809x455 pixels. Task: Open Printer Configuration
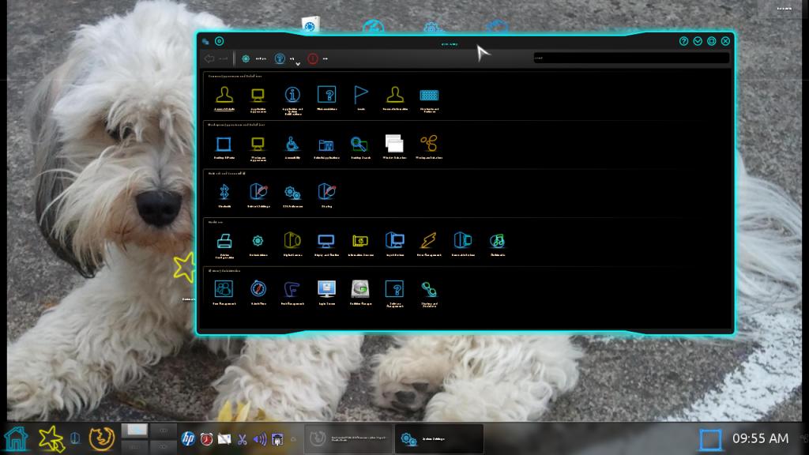(x=224, y=243)
